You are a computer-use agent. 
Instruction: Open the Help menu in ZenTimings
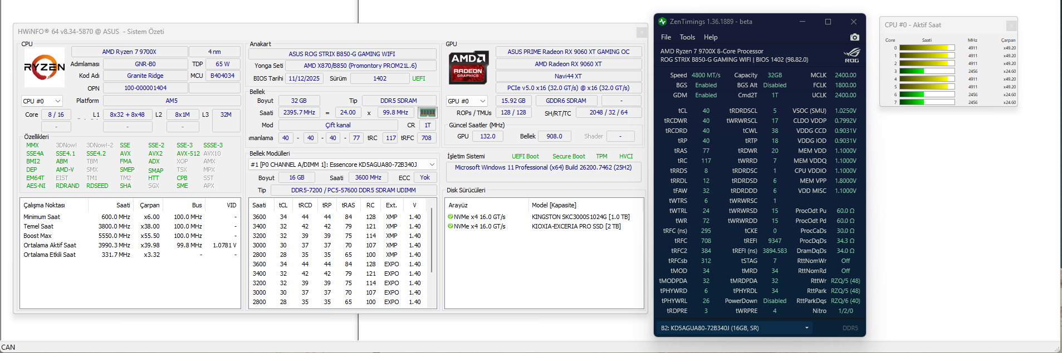[x=711, y=37]
